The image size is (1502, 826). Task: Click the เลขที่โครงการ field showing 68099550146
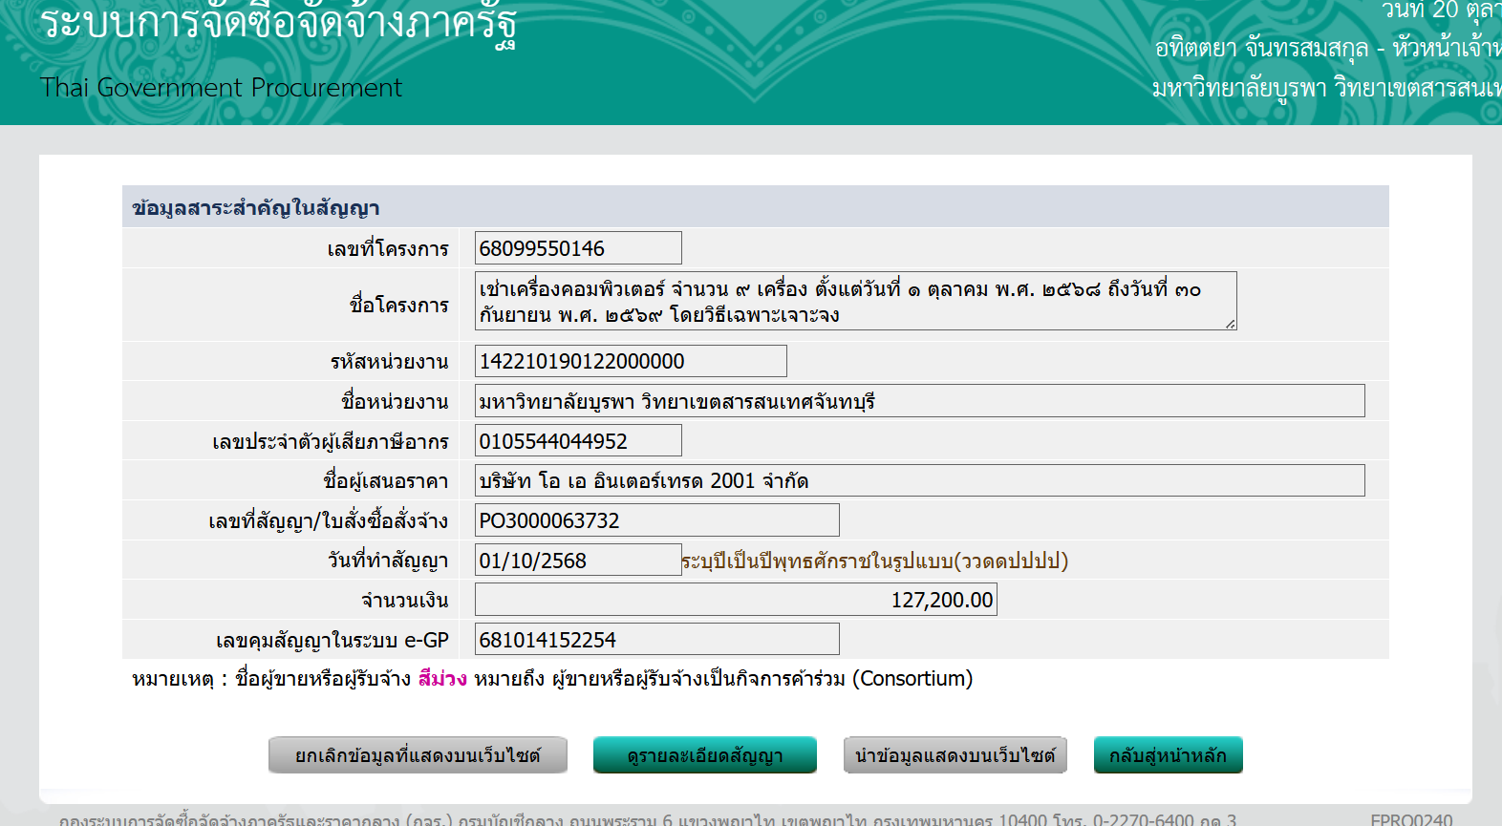coord(578,248)
